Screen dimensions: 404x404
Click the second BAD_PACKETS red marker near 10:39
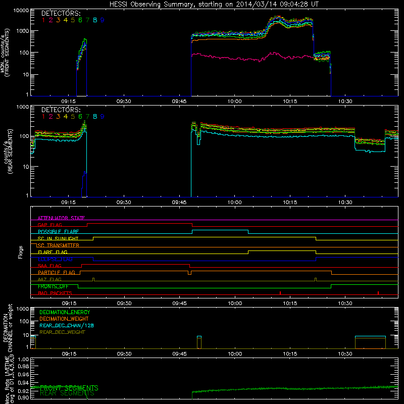378,293
